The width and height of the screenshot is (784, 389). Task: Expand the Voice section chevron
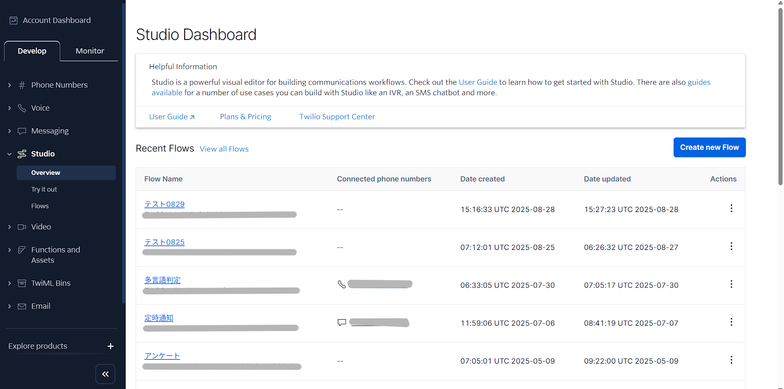(10, 108)
